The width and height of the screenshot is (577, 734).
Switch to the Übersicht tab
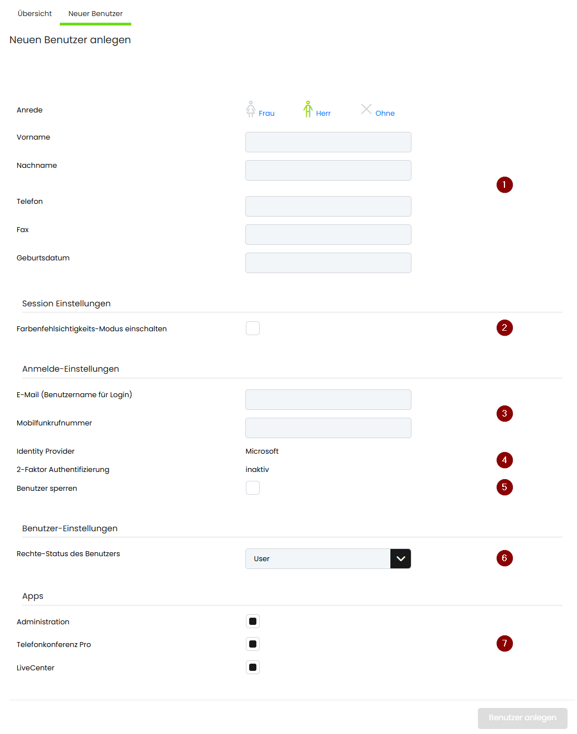pos(35,13)
